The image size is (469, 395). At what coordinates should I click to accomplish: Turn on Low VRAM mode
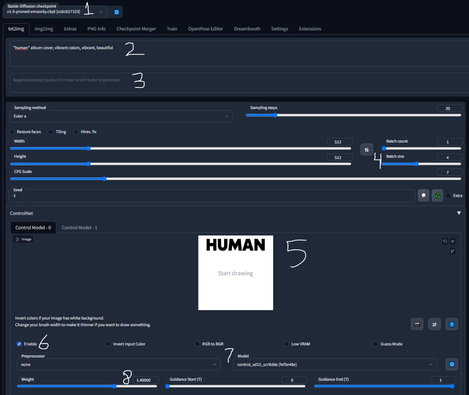tap(286, 344)
